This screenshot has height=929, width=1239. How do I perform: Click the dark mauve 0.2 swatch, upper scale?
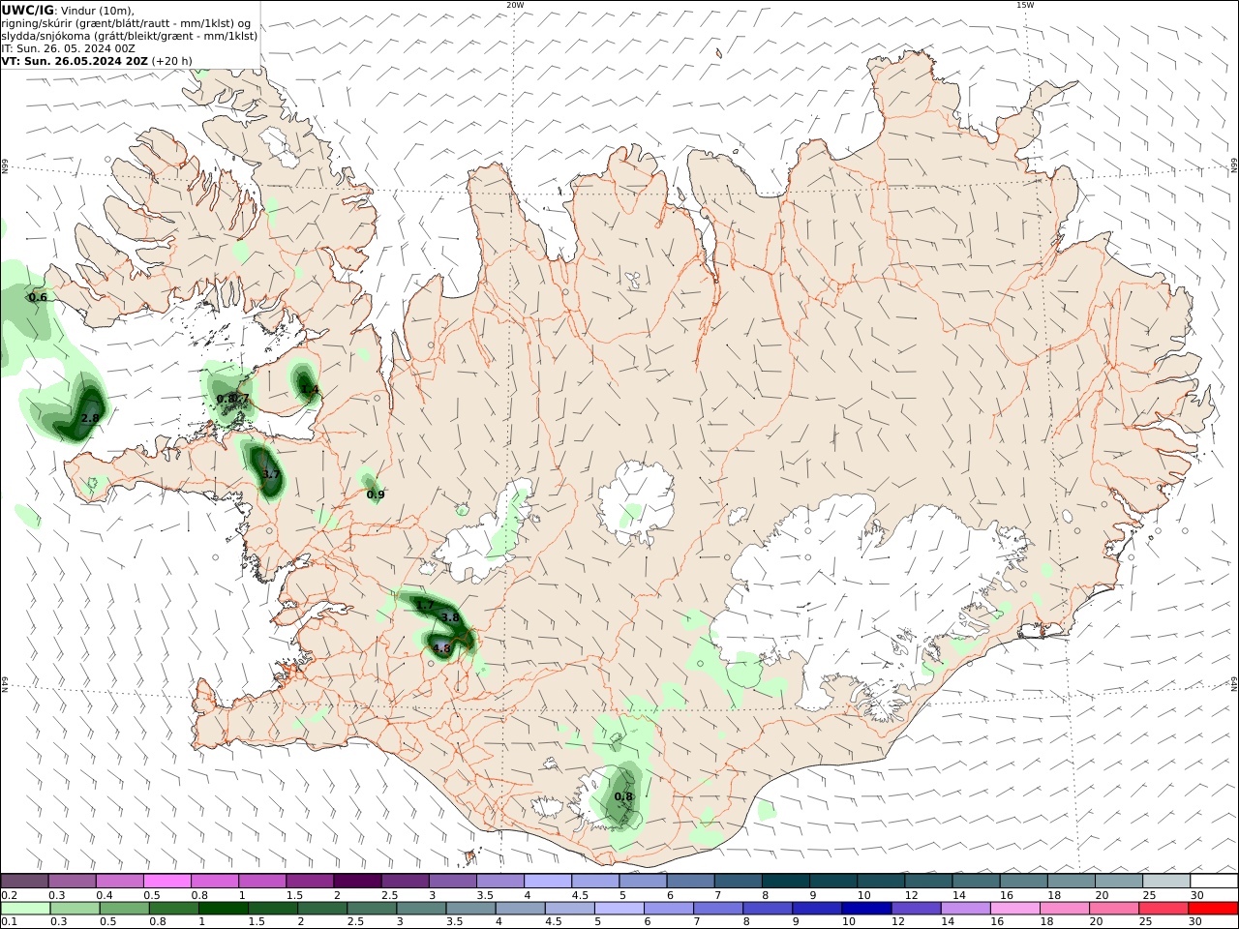tap(24, 881)
